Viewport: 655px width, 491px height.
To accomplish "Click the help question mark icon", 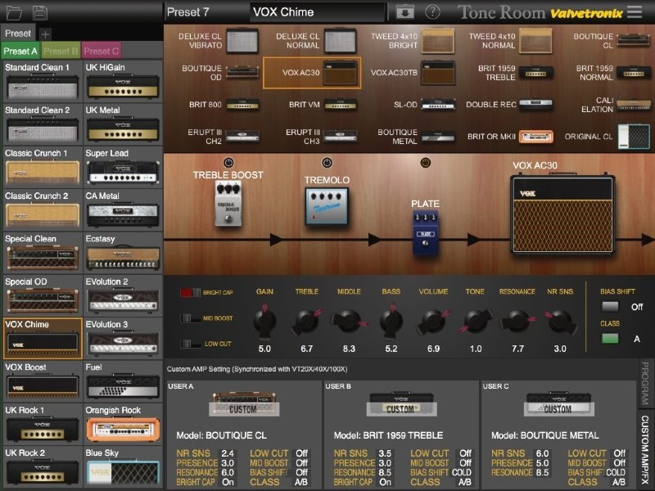I will (x=433, y=12).
